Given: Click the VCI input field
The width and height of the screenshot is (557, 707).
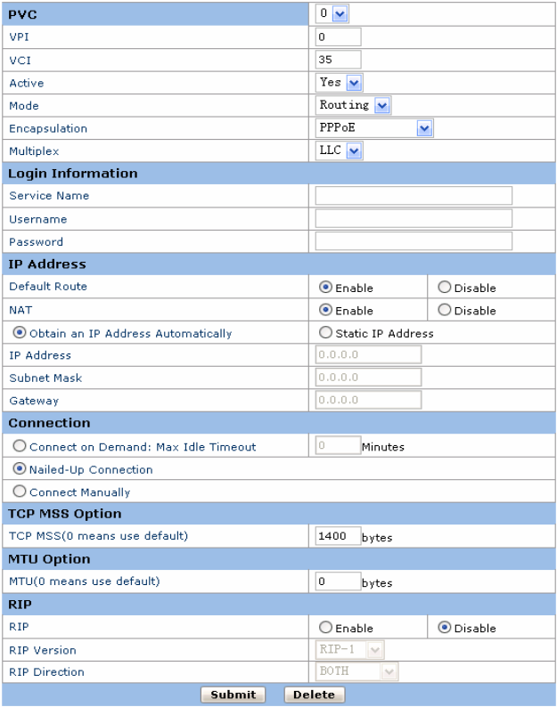Looking at the screenshot, I should [338, 60].
